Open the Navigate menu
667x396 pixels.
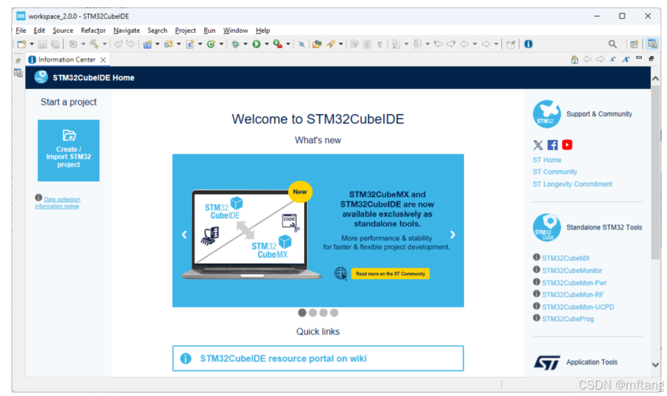(x=126, y=31)
